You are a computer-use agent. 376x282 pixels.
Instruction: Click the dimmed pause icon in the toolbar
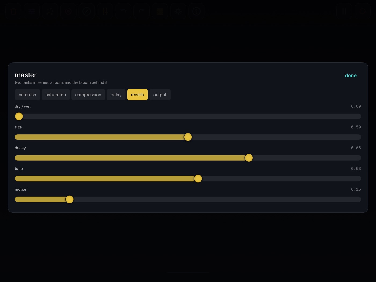pyautogui.click(x=344, y=11)
